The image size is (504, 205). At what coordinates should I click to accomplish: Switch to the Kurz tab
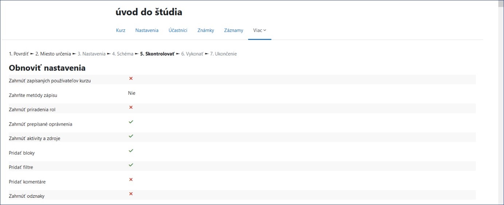121,31
